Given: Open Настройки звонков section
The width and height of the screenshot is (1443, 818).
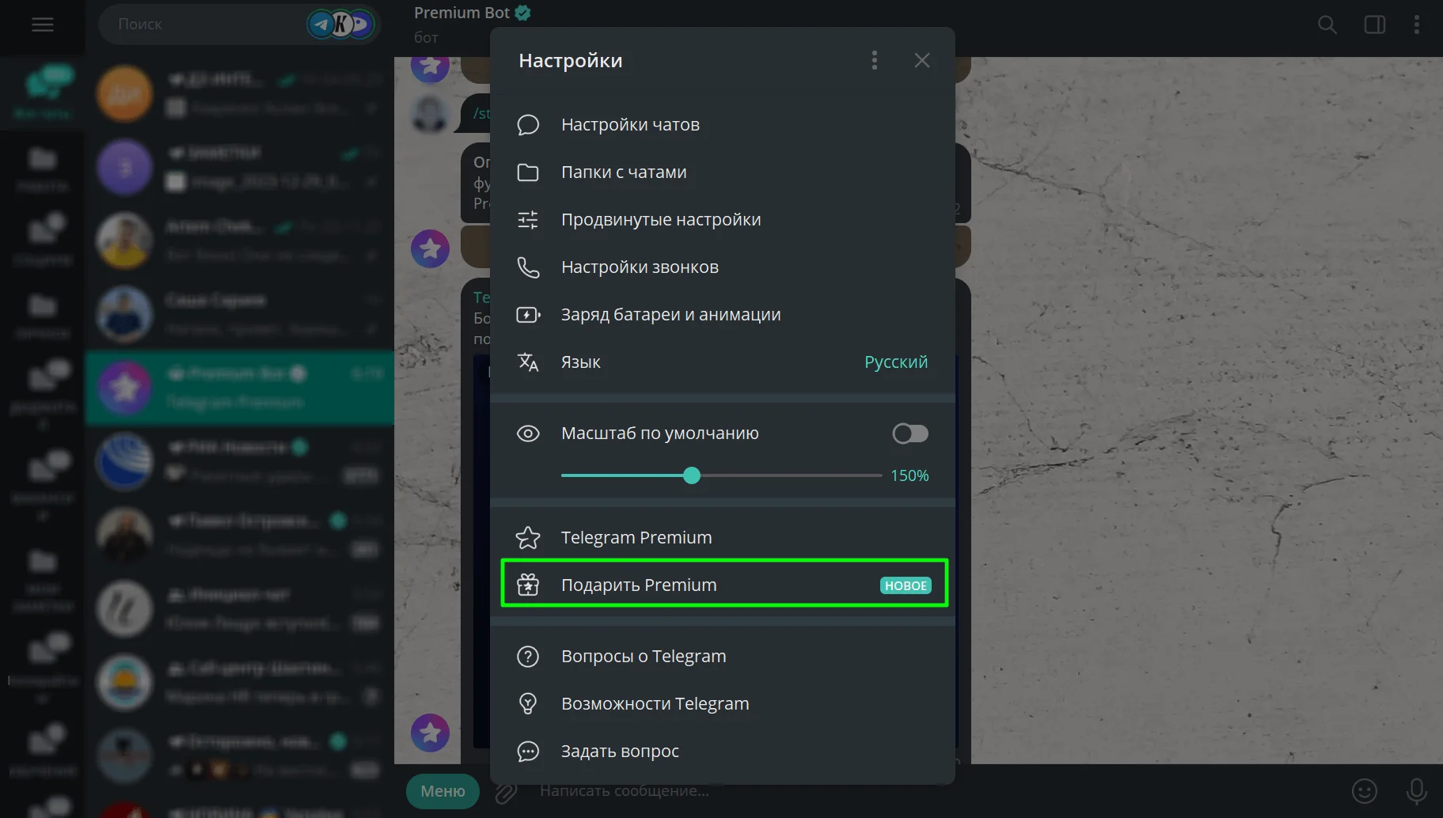Looking at the screenshot, I should point(640,267).
